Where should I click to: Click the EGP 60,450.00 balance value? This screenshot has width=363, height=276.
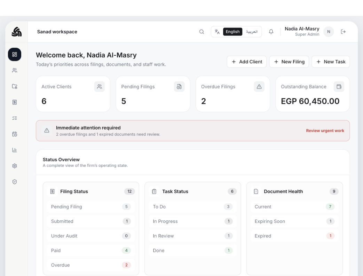coord(310,101)
